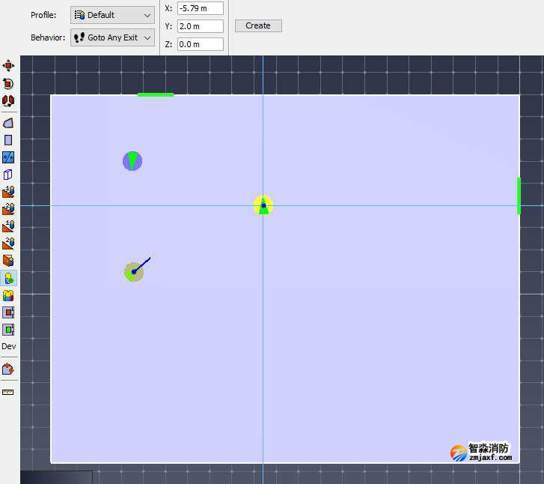Image resolution: width=544 pixels, height=484 pixels.
Task: Focus the Y coordinate field showing 2.0 m
Action: [201, 26]
